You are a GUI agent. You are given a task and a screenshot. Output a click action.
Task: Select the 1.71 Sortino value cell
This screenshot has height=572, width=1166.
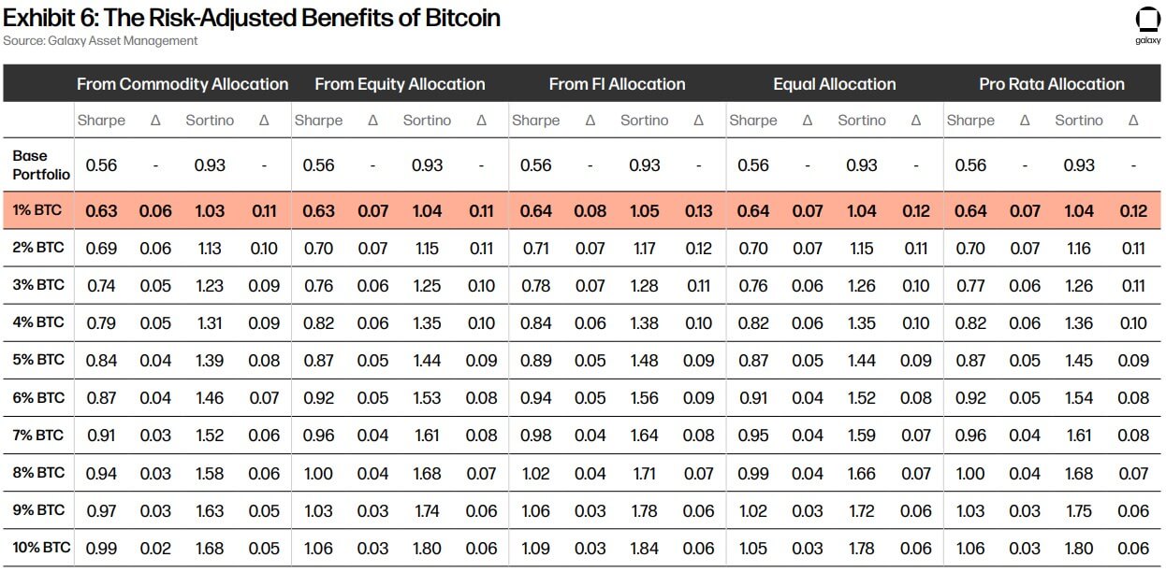click(x=645, y=474)
